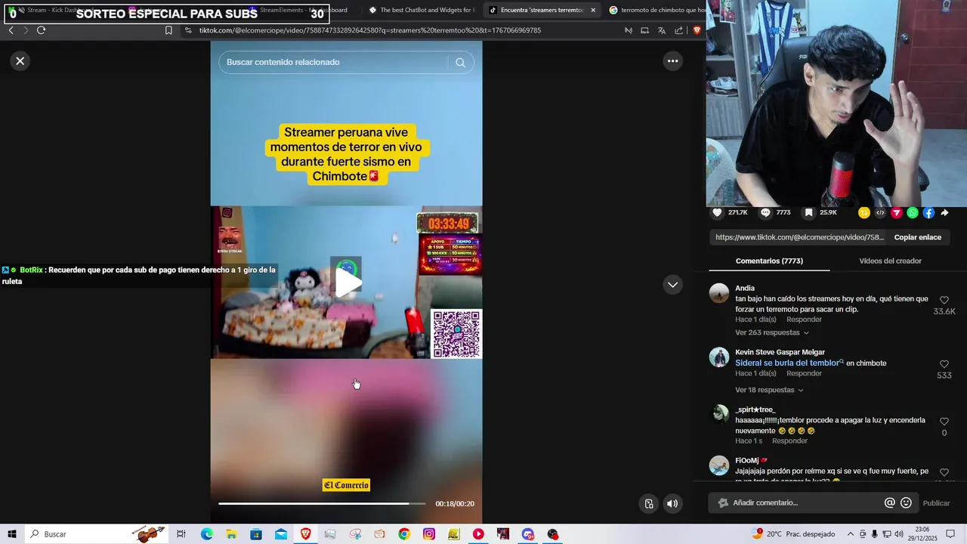967x544 pixels.
Task: Send to friends with red paper-plane icon
Action: click(x=897, y=213)
